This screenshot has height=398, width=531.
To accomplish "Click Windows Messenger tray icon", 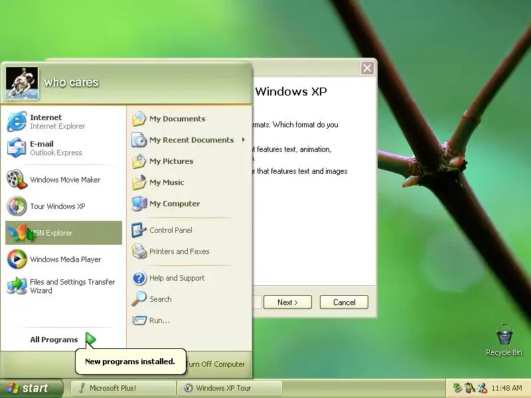I will pyautogui.click(x=483, y=388).
